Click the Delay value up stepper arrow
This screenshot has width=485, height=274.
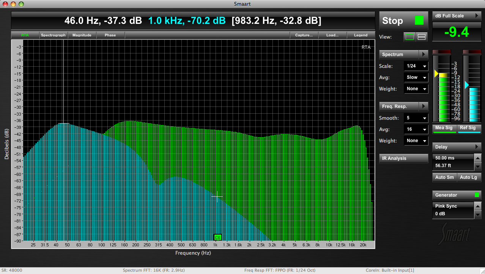tap(477, 157)
